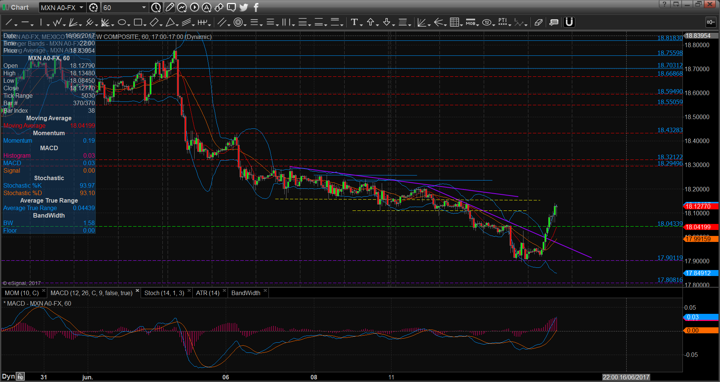720x382 pixels.
Task: Select the TJ ellipse tool
Action: tap(487, 22)
